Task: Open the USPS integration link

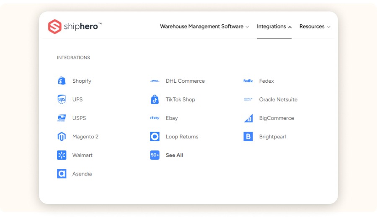Action: (x=79, y=118)
